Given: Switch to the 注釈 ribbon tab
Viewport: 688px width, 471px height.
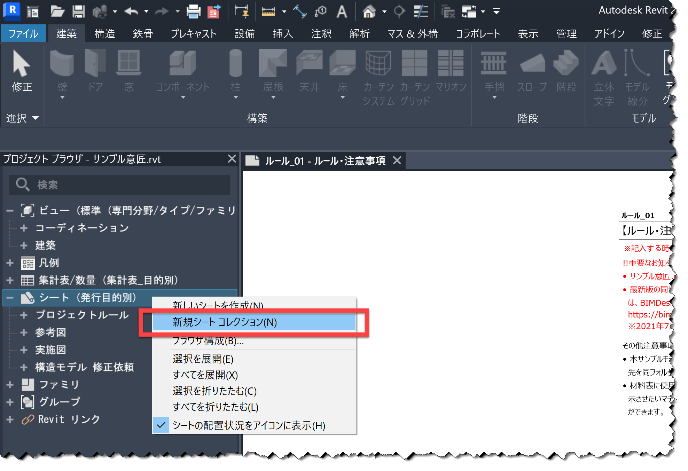Looking at the screenshot, I should tap(321, 33).
